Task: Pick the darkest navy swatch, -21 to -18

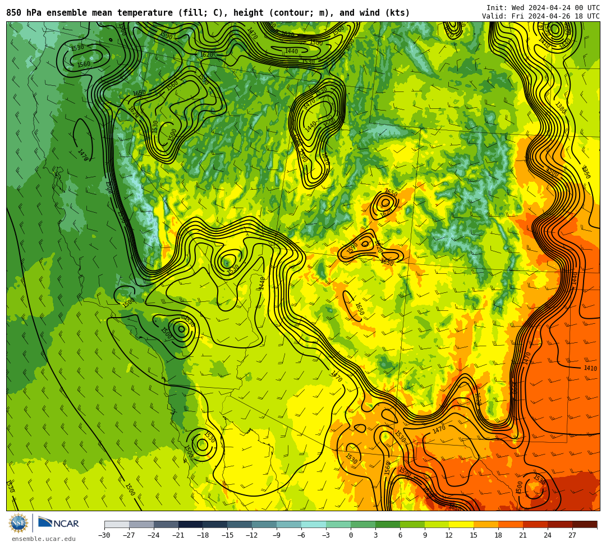Action: pyautogui.click(x=191, y=524)
